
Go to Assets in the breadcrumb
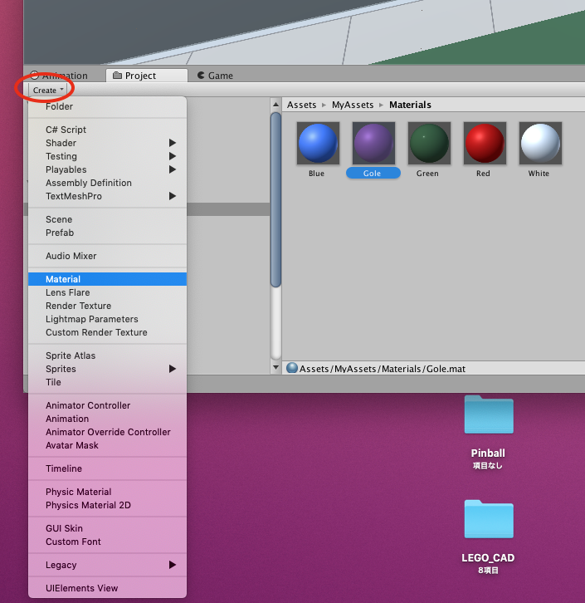(301, 105)
